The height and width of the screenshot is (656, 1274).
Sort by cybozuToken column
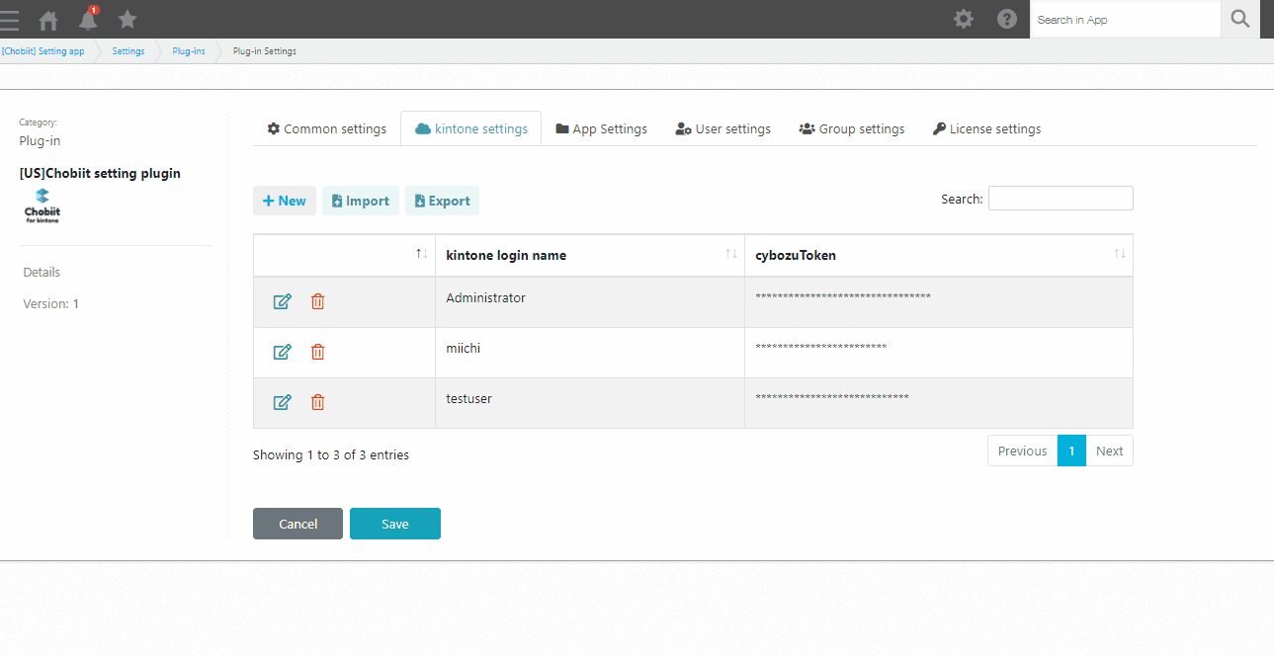(938, 255)
